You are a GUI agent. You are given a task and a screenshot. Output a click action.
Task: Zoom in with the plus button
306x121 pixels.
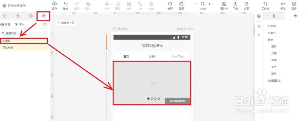[x=210, y=4]
